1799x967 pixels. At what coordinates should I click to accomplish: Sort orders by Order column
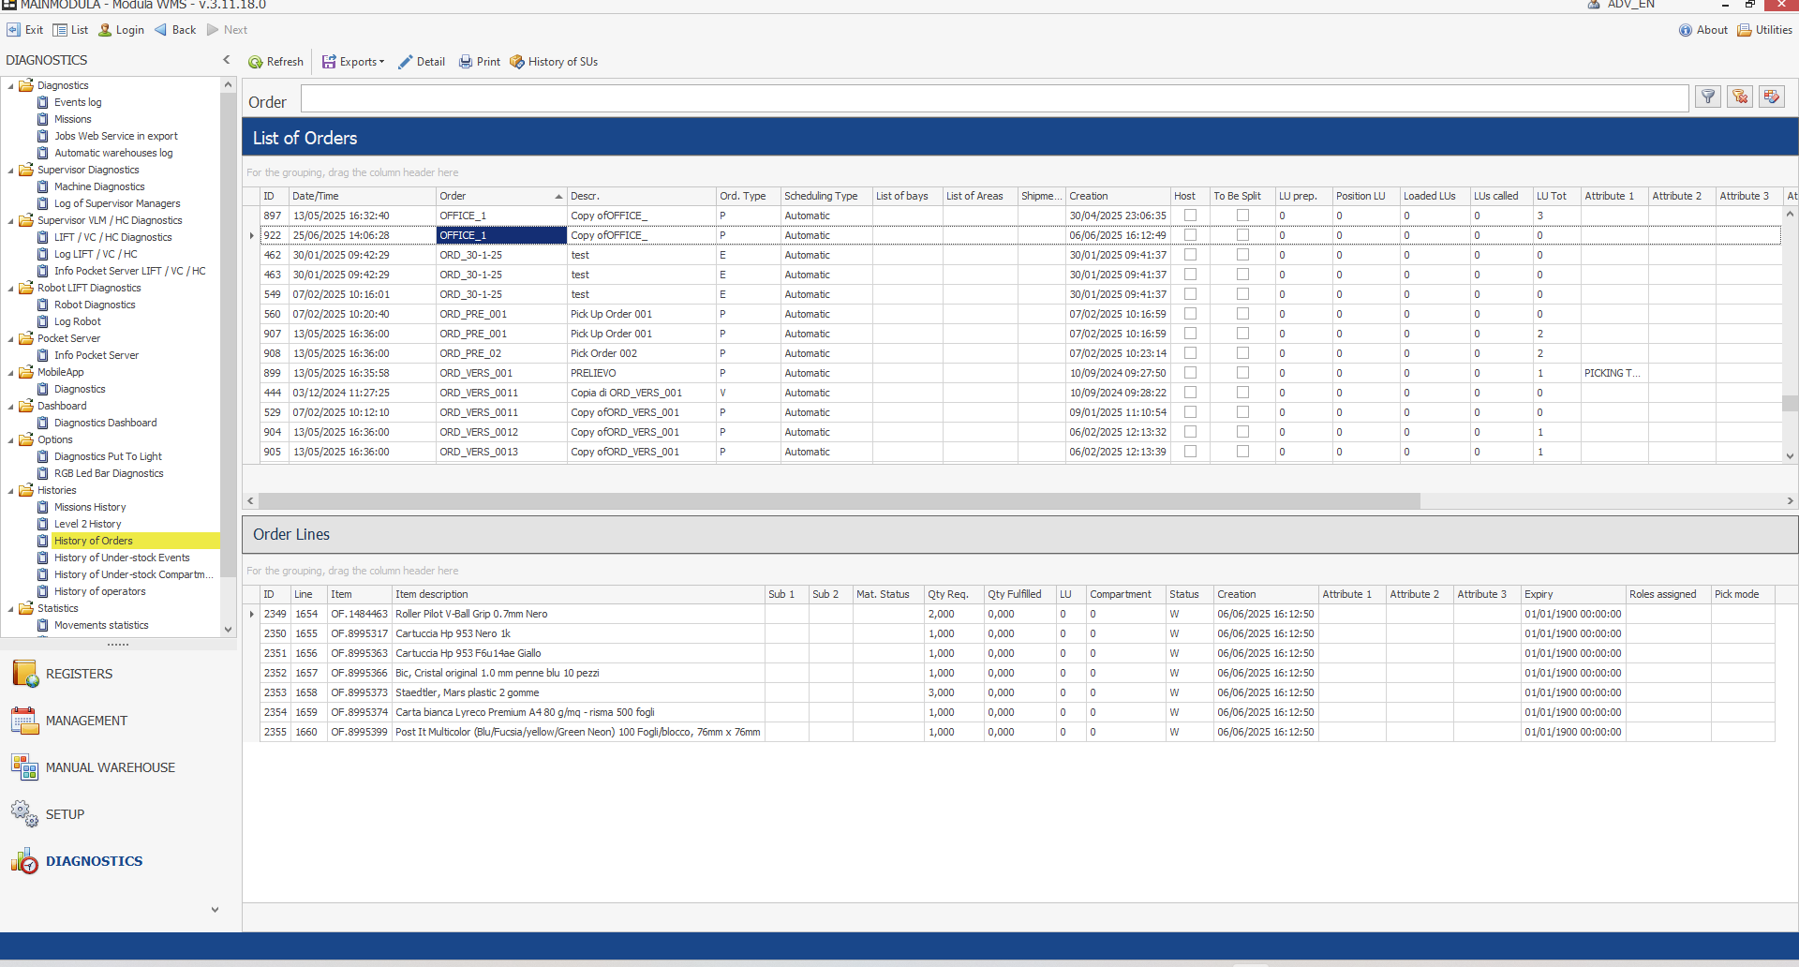501,196
